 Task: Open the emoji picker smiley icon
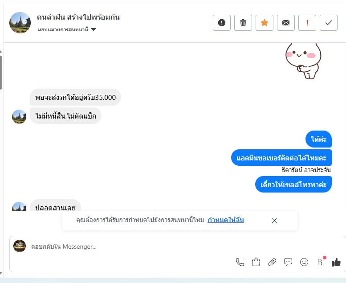click(x=304, y=262)
